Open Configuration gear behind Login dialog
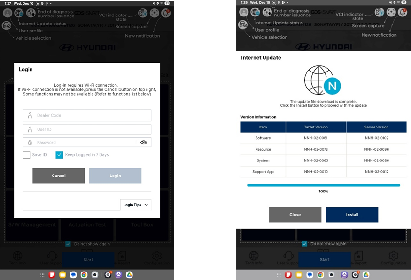The width and height of the screenshot is (411, 280). [x=157, y=257]
